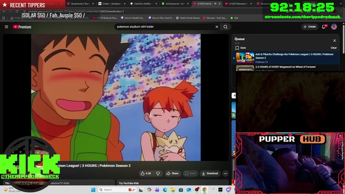Image resolution: width=345 pixels, height=194 pixels.
Task: Open the weather widget showing 47°F
Action: coord(12,190)
